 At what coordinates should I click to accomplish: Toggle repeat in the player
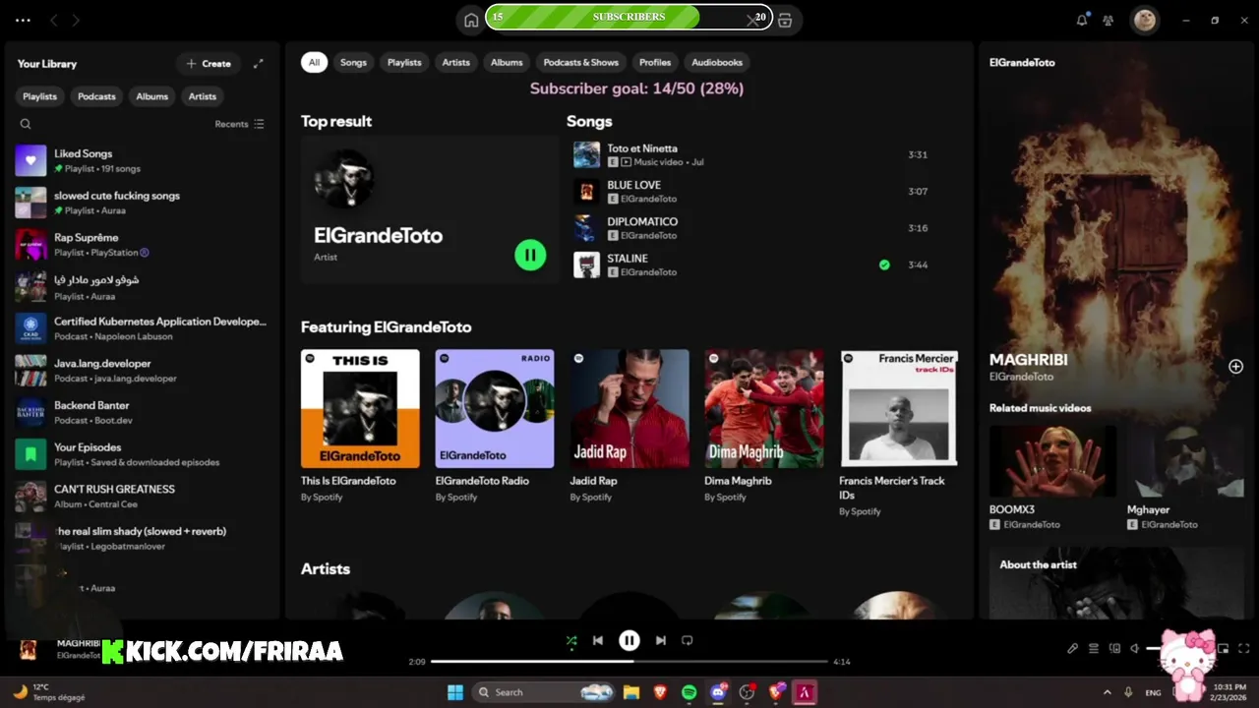coord(688,640)
